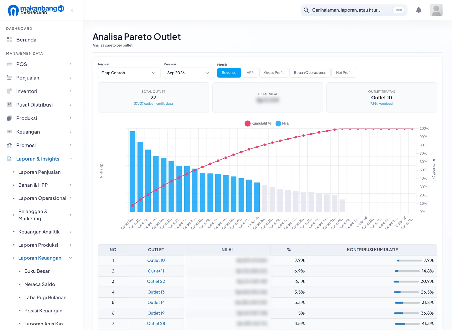Click the Laporan & Insights document icon
452x330 pixels.
pos(9,159)
